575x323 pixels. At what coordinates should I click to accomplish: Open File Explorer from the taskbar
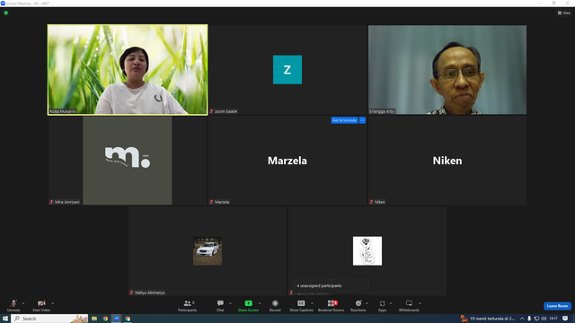[x=94, y=319]
